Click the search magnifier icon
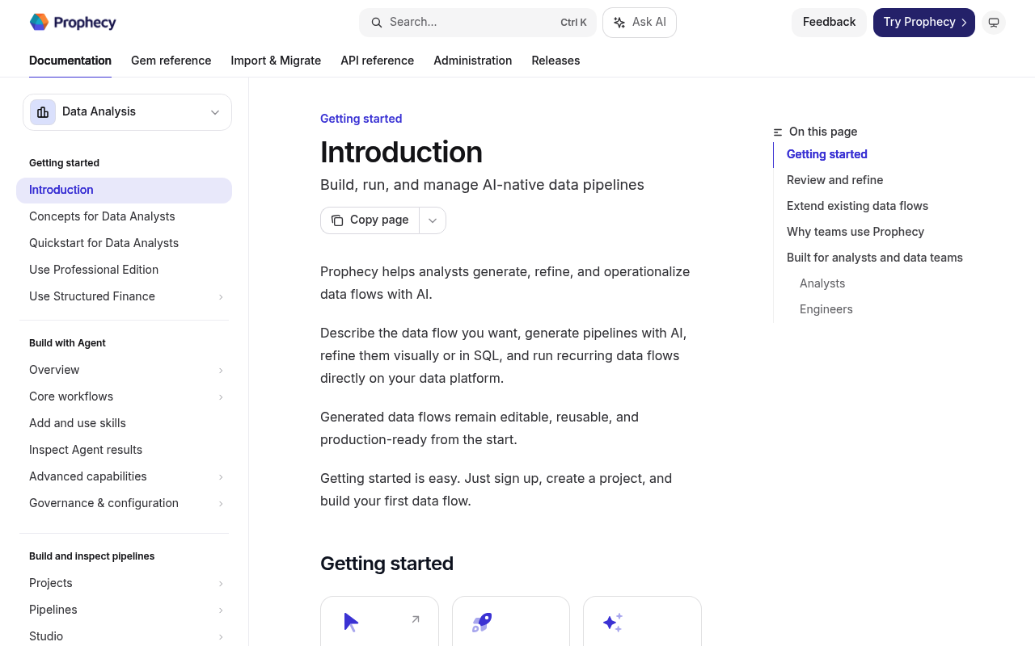Image resolution: width=1035 pixels, height=646 pixels. (377, 23)
